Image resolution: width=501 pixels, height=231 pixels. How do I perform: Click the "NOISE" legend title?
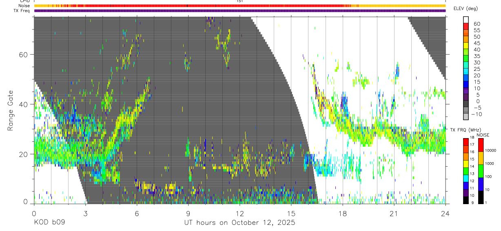click(x=483, y=135)
